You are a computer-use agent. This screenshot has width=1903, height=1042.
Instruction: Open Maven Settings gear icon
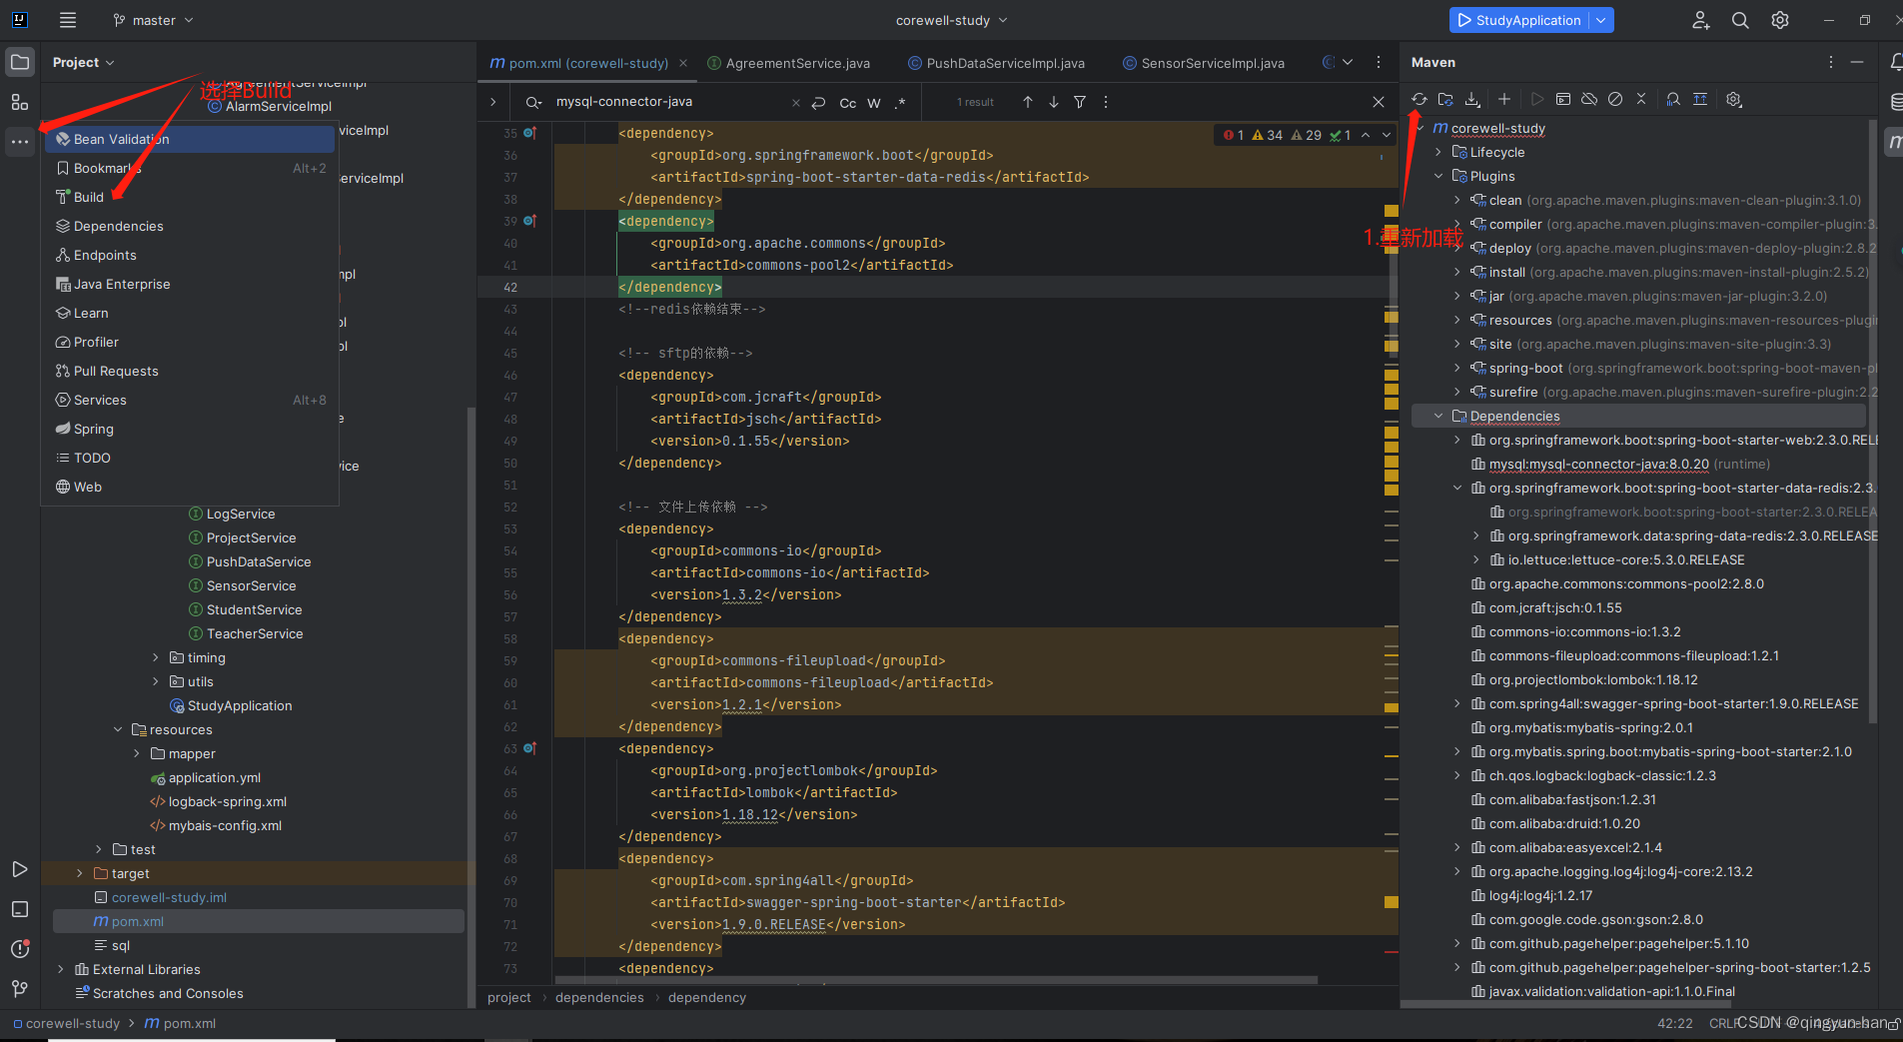(x=1734, y=99)
